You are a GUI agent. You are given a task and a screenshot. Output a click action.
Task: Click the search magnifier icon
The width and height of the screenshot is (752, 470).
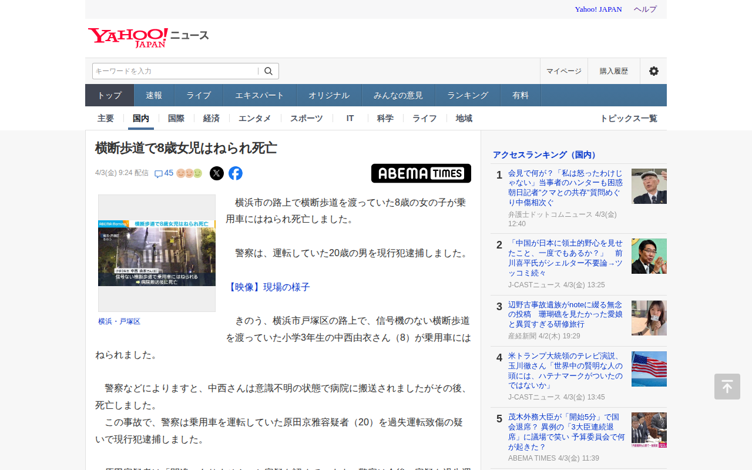pos(268,71)
